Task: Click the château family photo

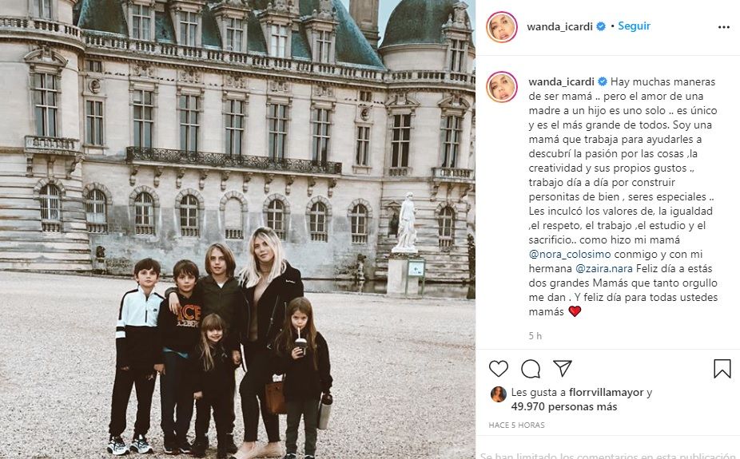Action: coord(237,230)
